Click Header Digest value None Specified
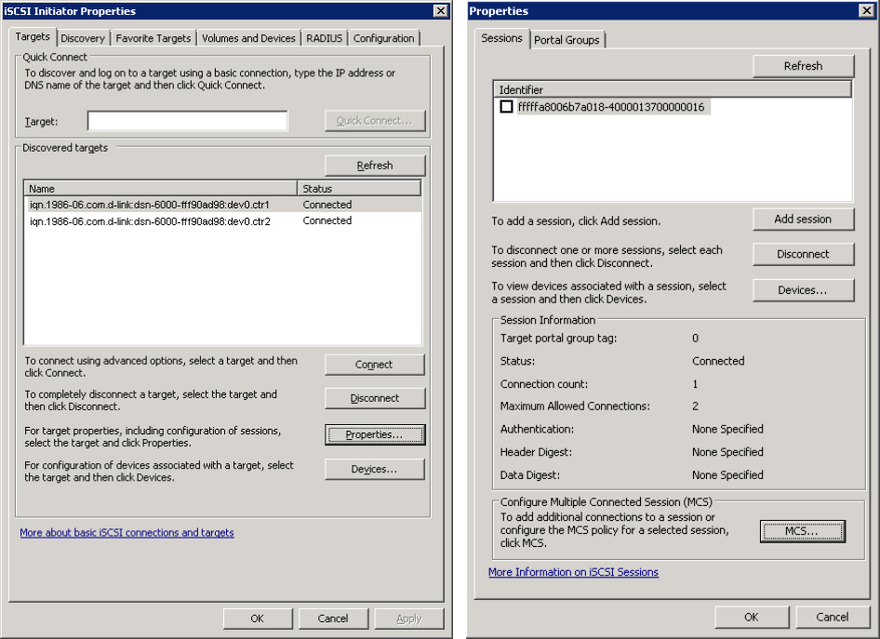Screen dimensions: 880x639 tap(727, 452)
